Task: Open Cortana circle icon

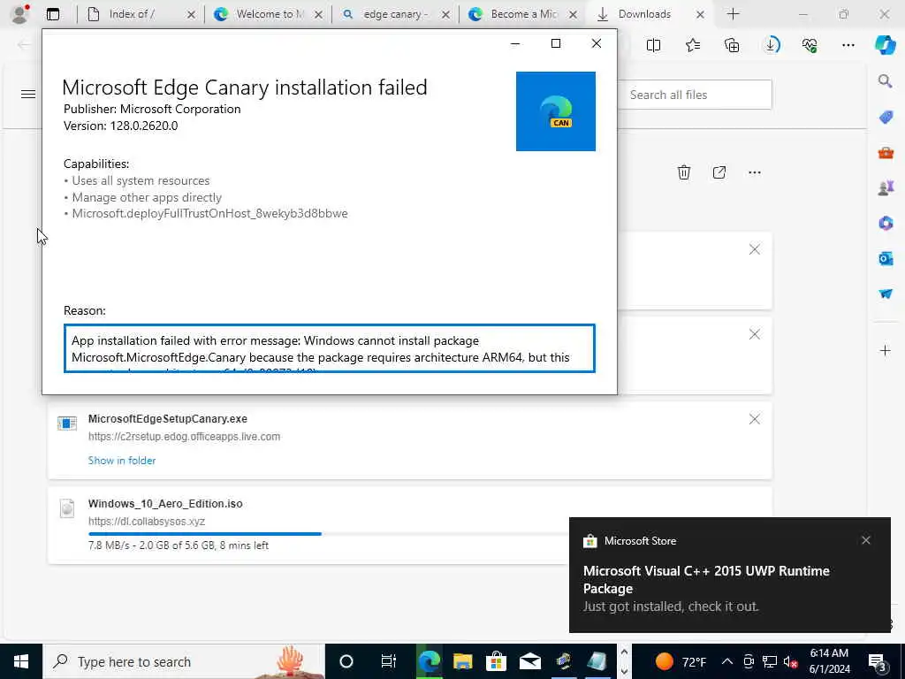Action: pyautogui.click(x=346, y=661)
